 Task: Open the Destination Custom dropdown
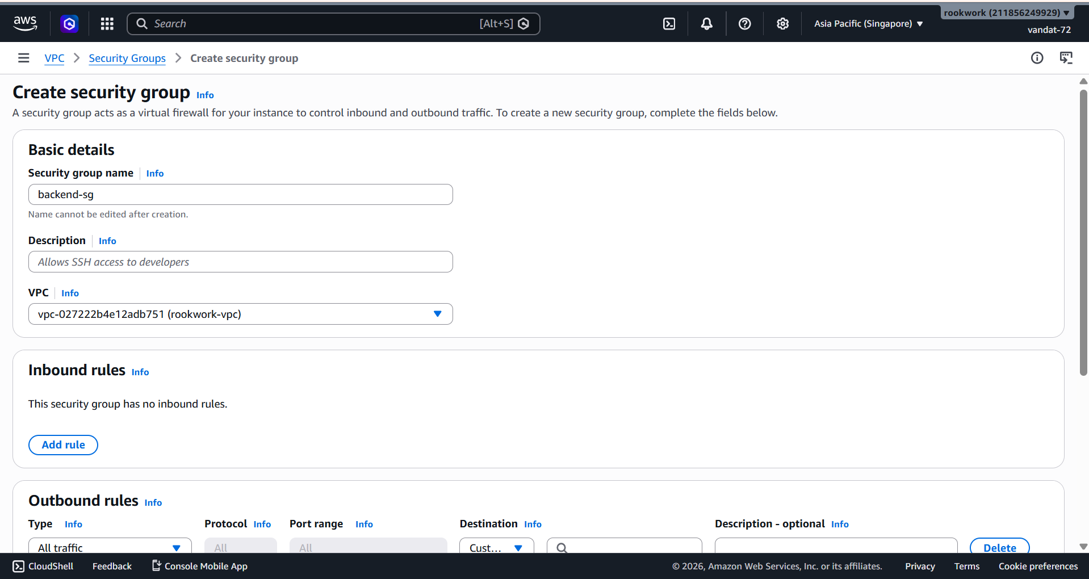496,546
